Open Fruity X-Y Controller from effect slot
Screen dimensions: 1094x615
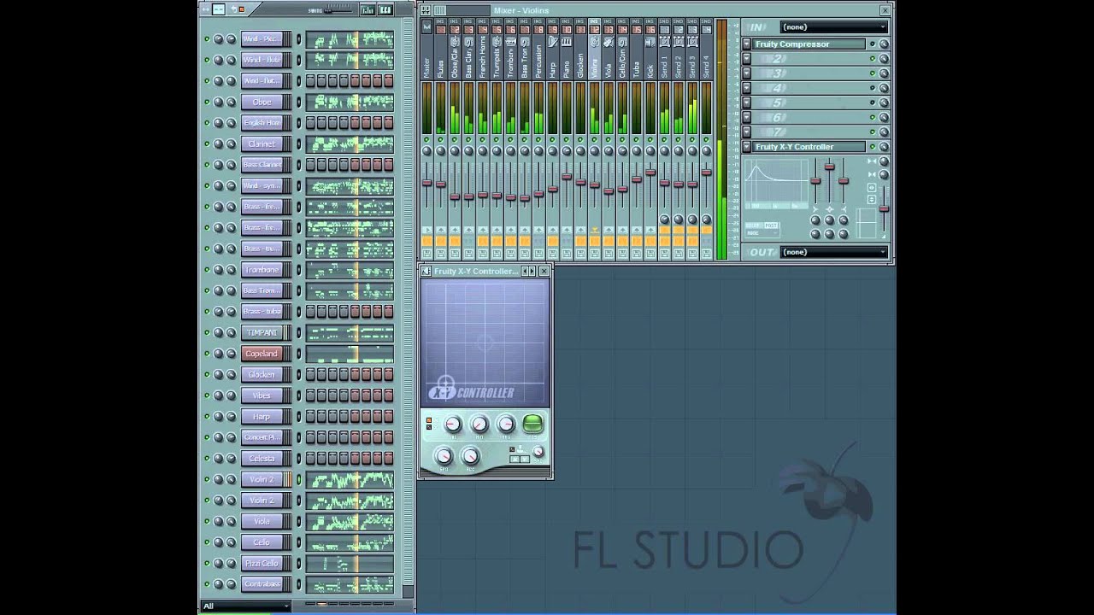[x=809, y=147]
